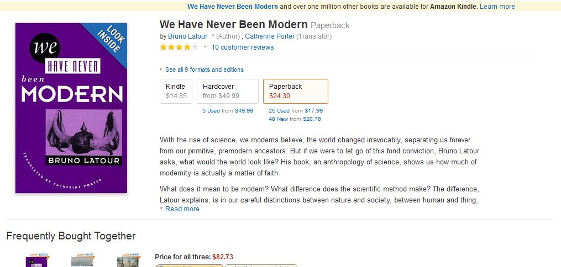The image size is (561, 267).
Task: Select the Hardcover format option
Action: pyautogui.click(x=228, y=91)
